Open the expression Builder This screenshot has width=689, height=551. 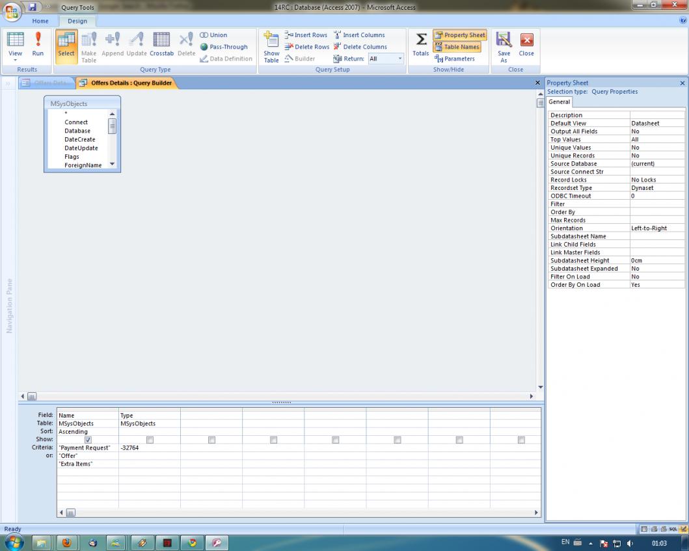pos(300,59)
